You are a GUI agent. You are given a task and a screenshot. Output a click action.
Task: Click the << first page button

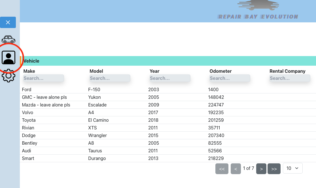click(x=222, y=168)
